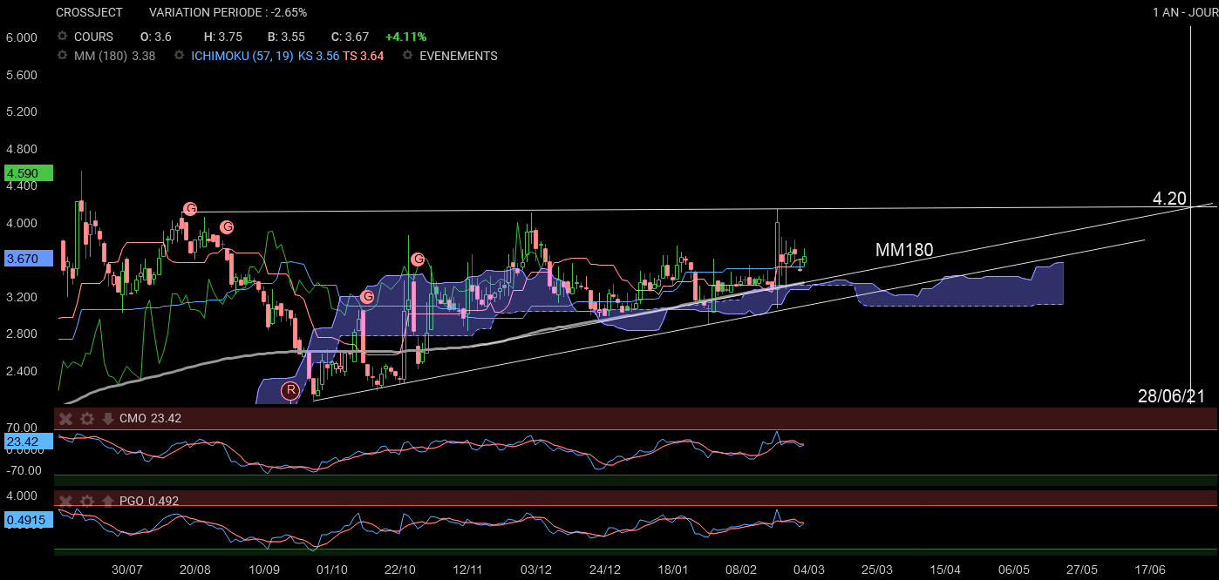
Task: Click the 15/04 date on the time axis
Action: point(945,570)
